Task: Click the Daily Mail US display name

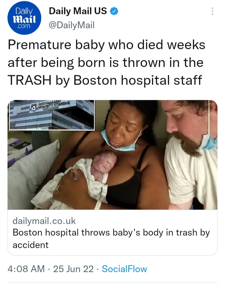Action: 78,11
